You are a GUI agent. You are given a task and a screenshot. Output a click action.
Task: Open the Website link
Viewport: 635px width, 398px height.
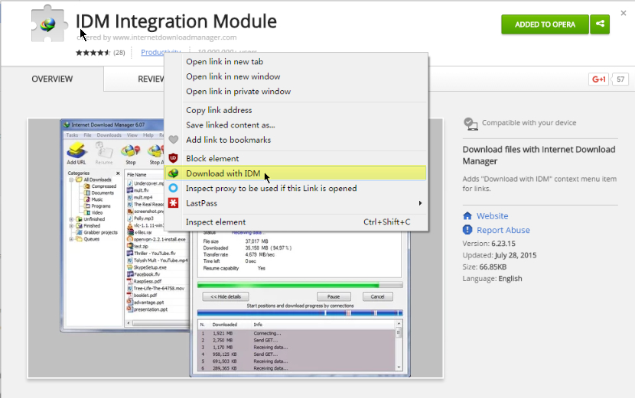tap(492, 216)
